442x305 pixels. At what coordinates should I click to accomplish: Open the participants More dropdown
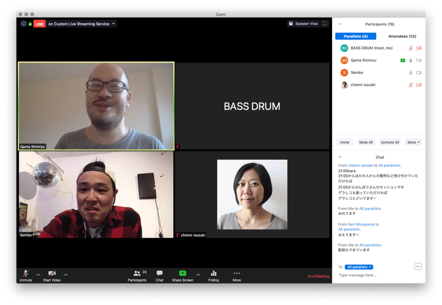coord(413,142)
